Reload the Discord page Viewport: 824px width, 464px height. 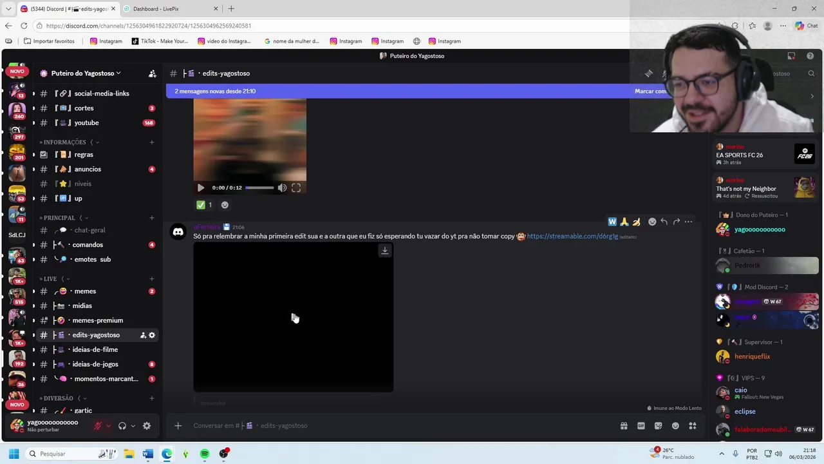(24, 26)
